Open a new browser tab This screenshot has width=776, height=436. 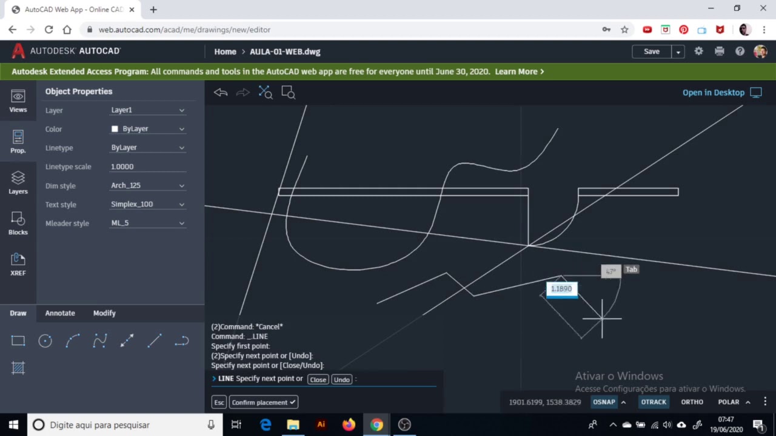(x=153, y=10)
